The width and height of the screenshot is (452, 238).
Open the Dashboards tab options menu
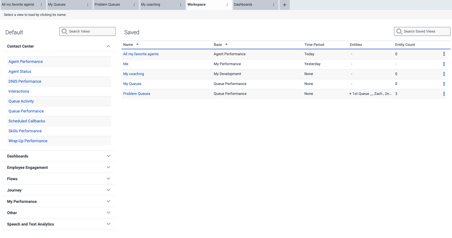(274, 5)
